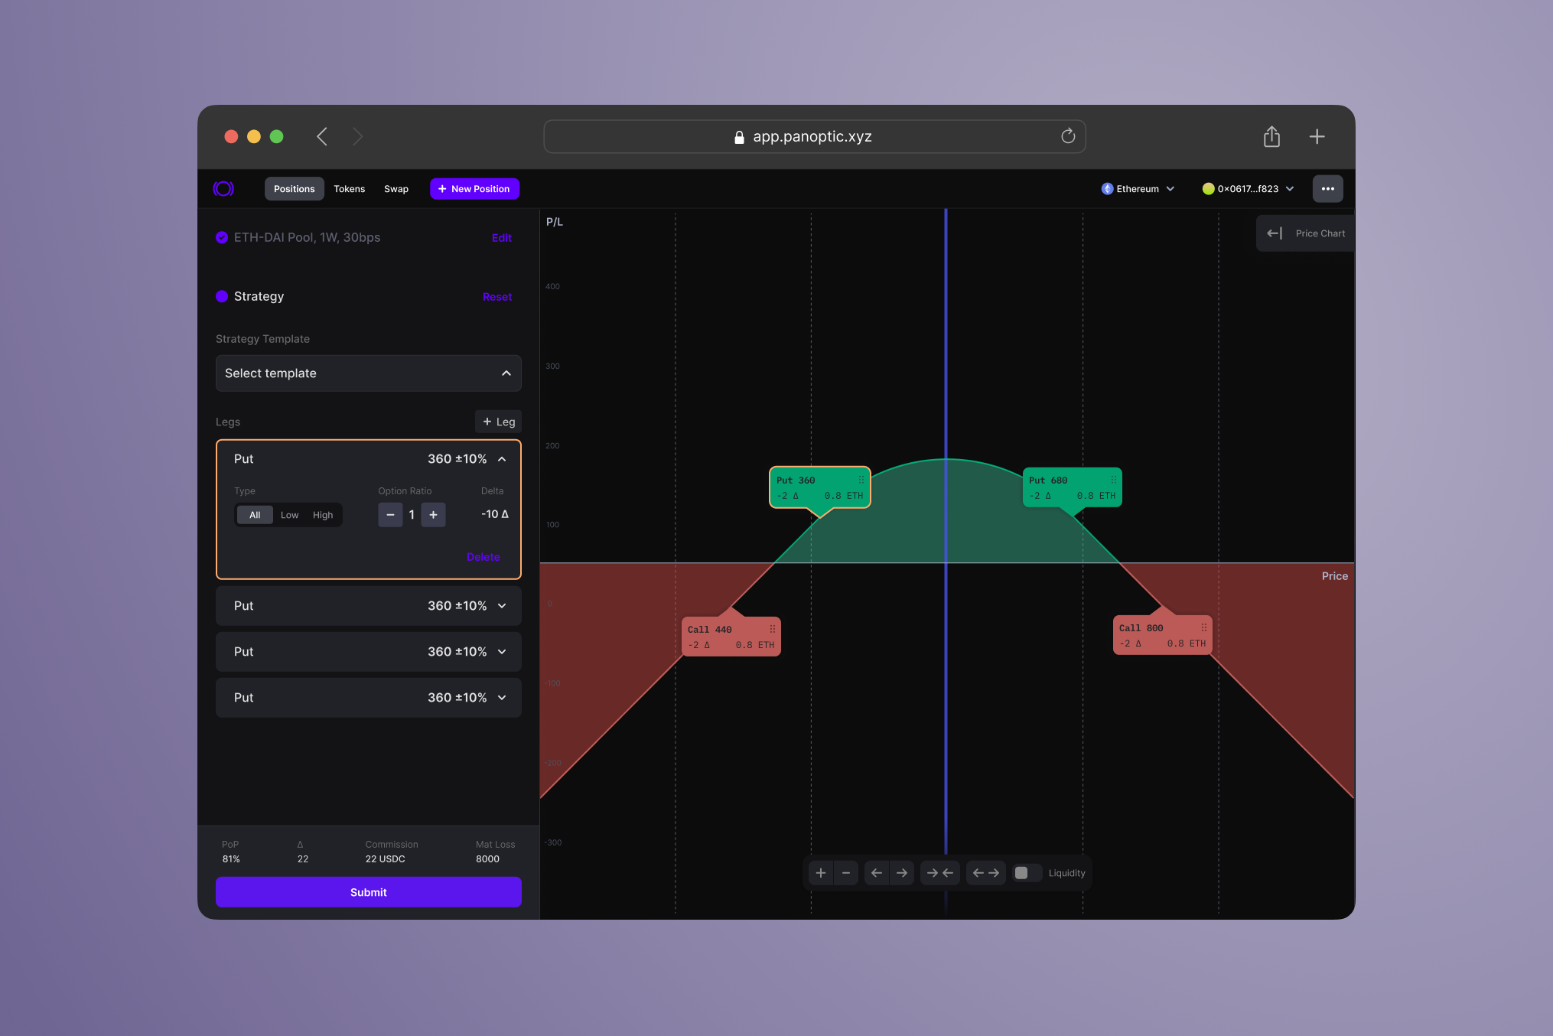Open the Ethereum network dropdown
The height and width of the screenshot is (1036, 1553).
tap(1138, 189)
